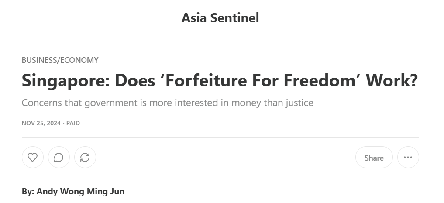444x203 pixels.
Task: Click the 'Forfeiture For Freedom' article headline
Action: [220, 81]
